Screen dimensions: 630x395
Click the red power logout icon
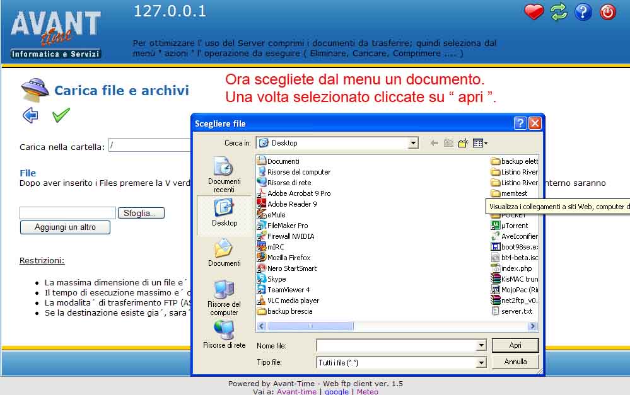click(x=608, y=12)
